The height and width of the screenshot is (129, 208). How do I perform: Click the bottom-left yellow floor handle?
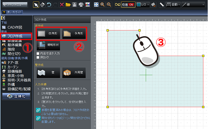(108, 107)
